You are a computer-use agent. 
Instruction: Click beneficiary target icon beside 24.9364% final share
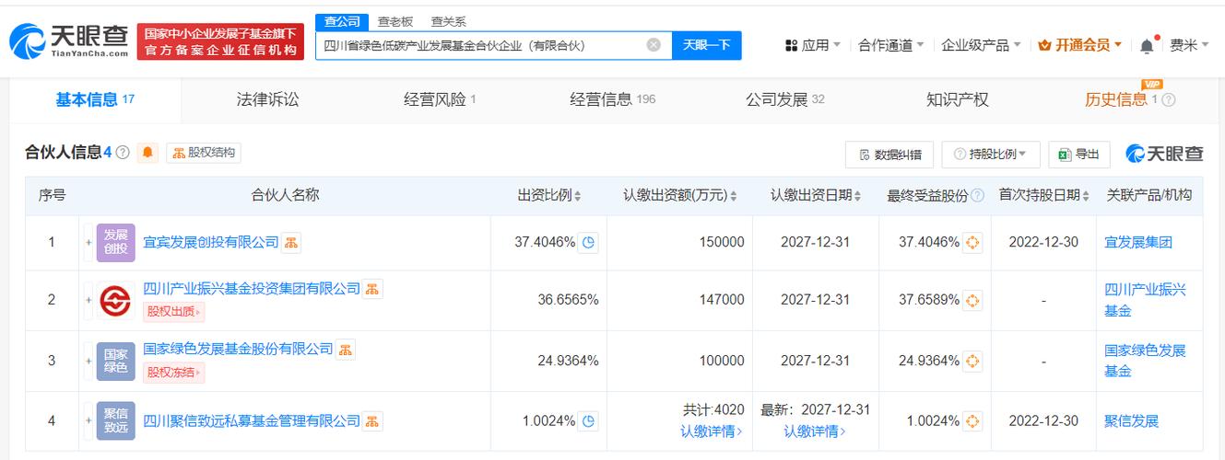click(x=972, y=361)
